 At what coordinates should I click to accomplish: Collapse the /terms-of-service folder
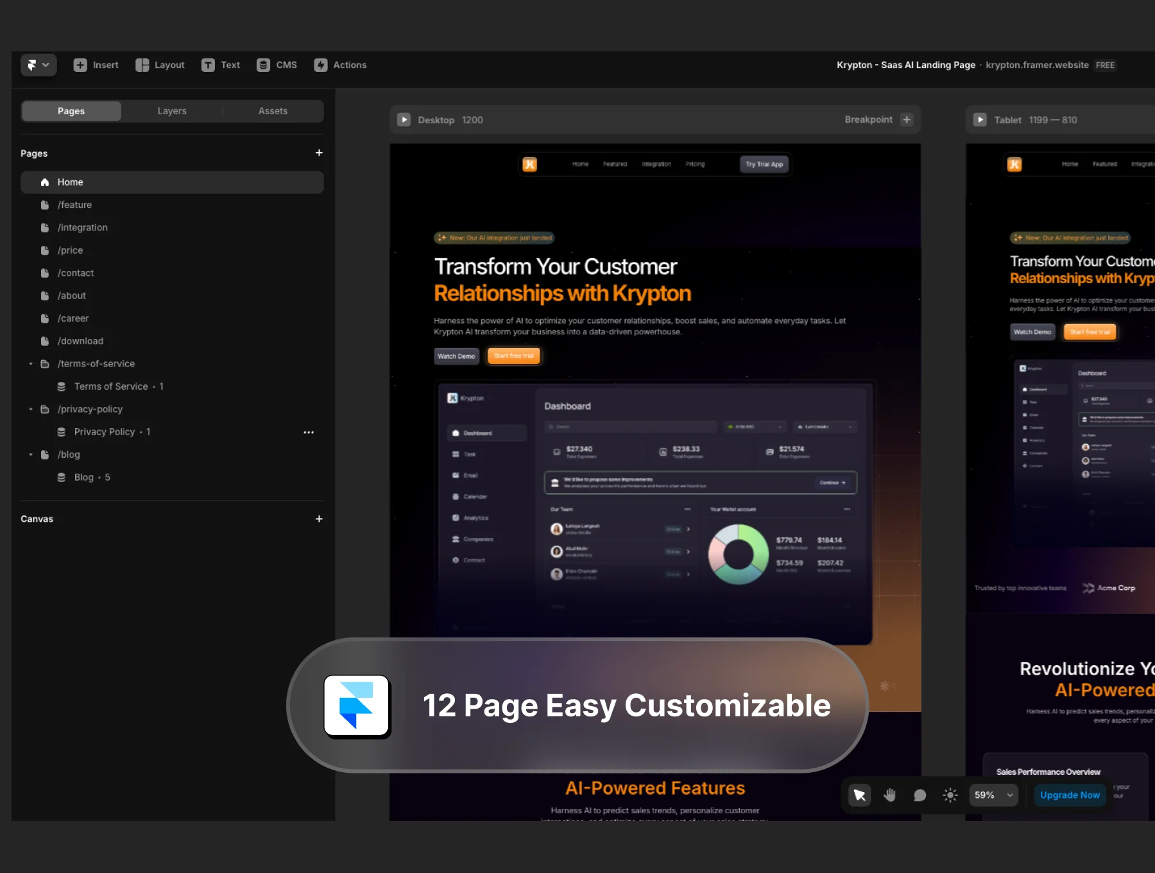coord(31,364)
